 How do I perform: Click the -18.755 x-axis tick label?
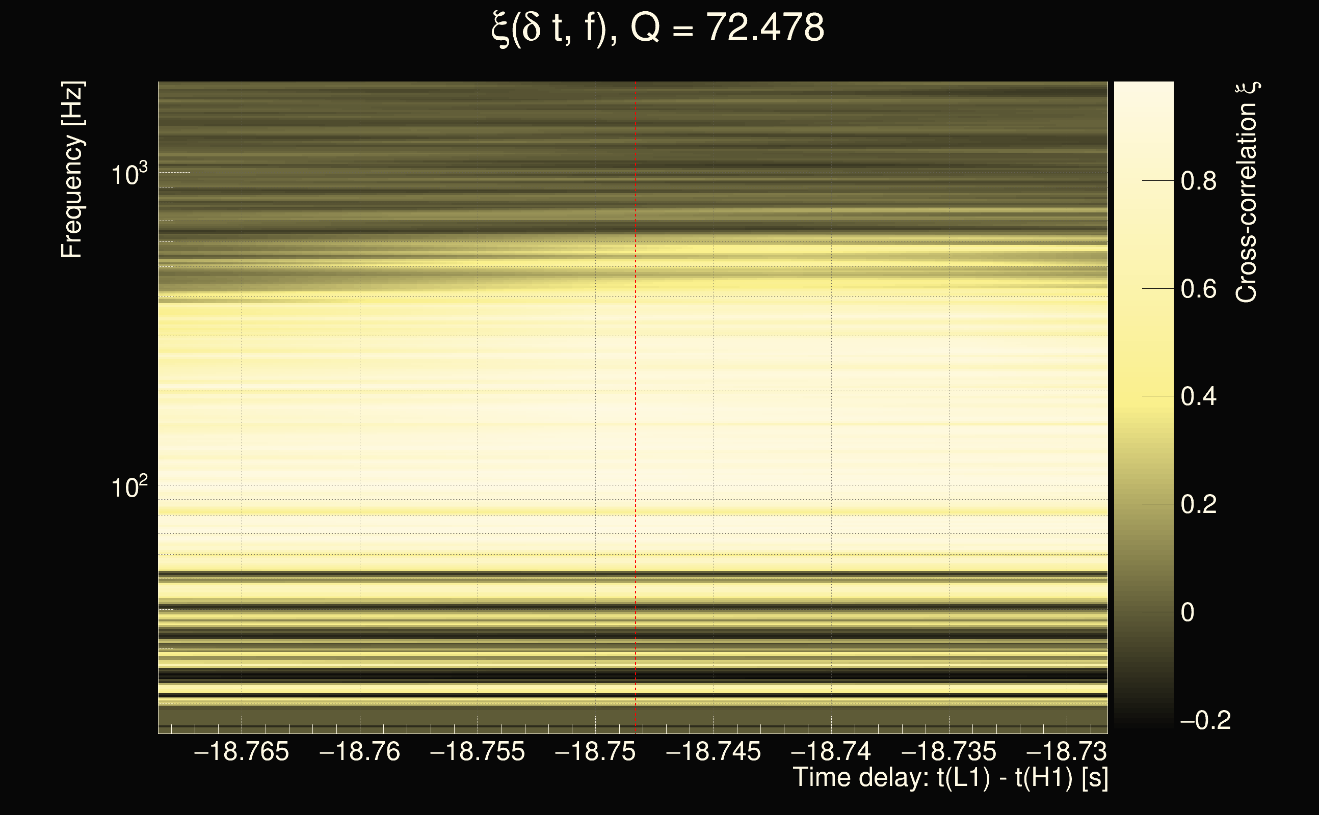(477, 751)
